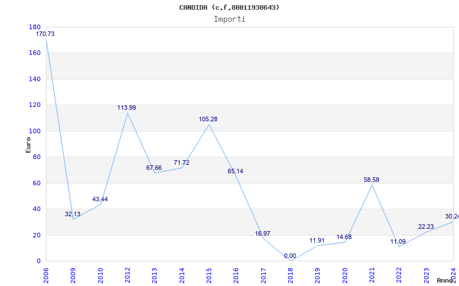The height and width of the screenshot is (286, 459).
Task: Click the 180 y-axis tick label
Action: pyautogui.click(x=34, y=27)
